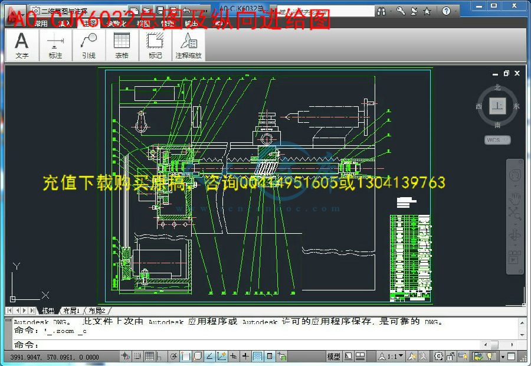Click the ViewCube 上 top face
The width and height of the screenshot is (531, 366).
497,106
